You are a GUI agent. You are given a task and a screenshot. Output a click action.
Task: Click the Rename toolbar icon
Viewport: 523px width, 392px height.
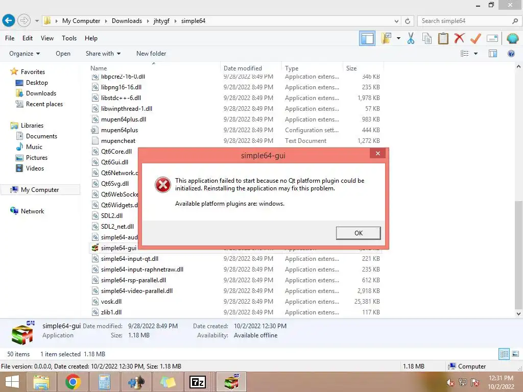[492, 38]
